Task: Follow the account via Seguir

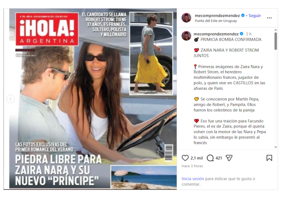Action: (255, 16)
